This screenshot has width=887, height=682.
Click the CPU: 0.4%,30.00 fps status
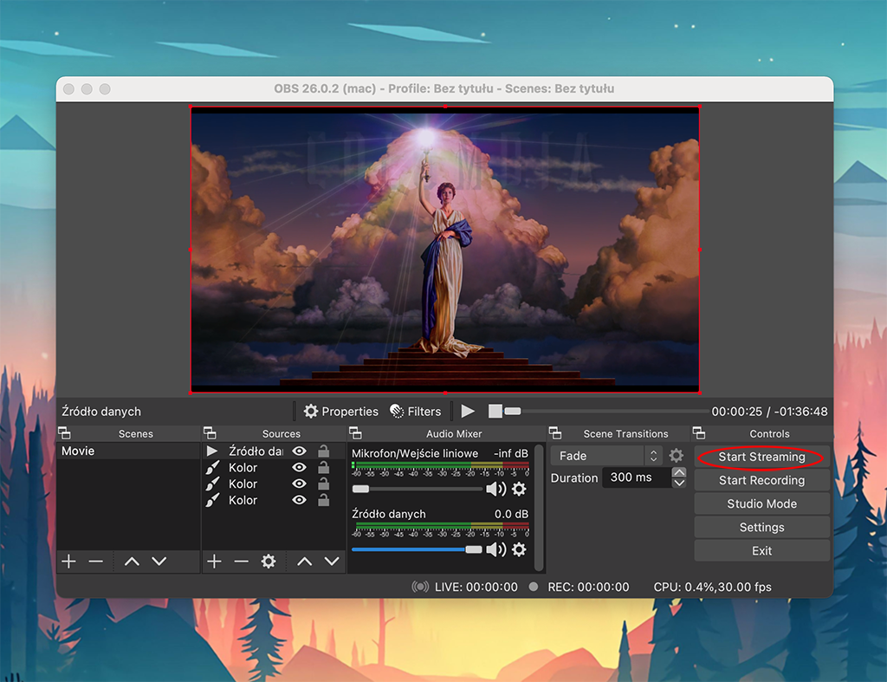(712, 588)
